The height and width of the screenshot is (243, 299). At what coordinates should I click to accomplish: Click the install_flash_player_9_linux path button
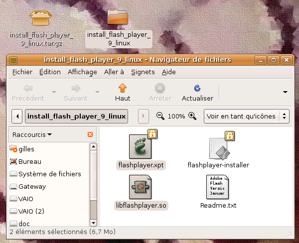(76, 116)
